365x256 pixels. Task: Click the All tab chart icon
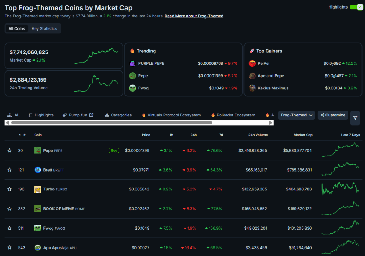click(10, 115)
